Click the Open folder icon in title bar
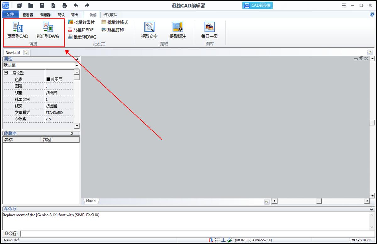 [30, 5]
